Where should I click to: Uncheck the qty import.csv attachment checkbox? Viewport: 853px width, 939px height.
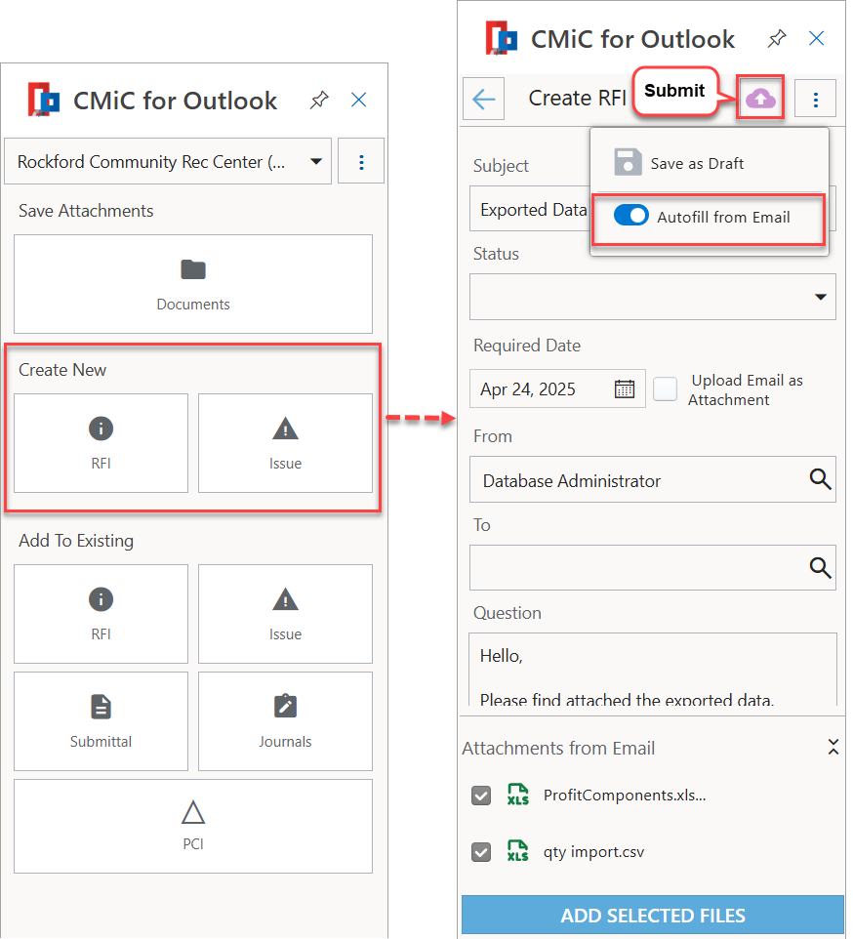(481, 852)
